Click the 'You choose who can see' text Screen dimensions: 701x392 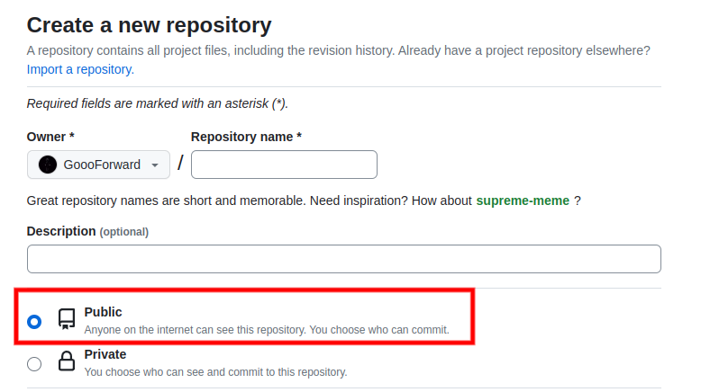point(215,372)
